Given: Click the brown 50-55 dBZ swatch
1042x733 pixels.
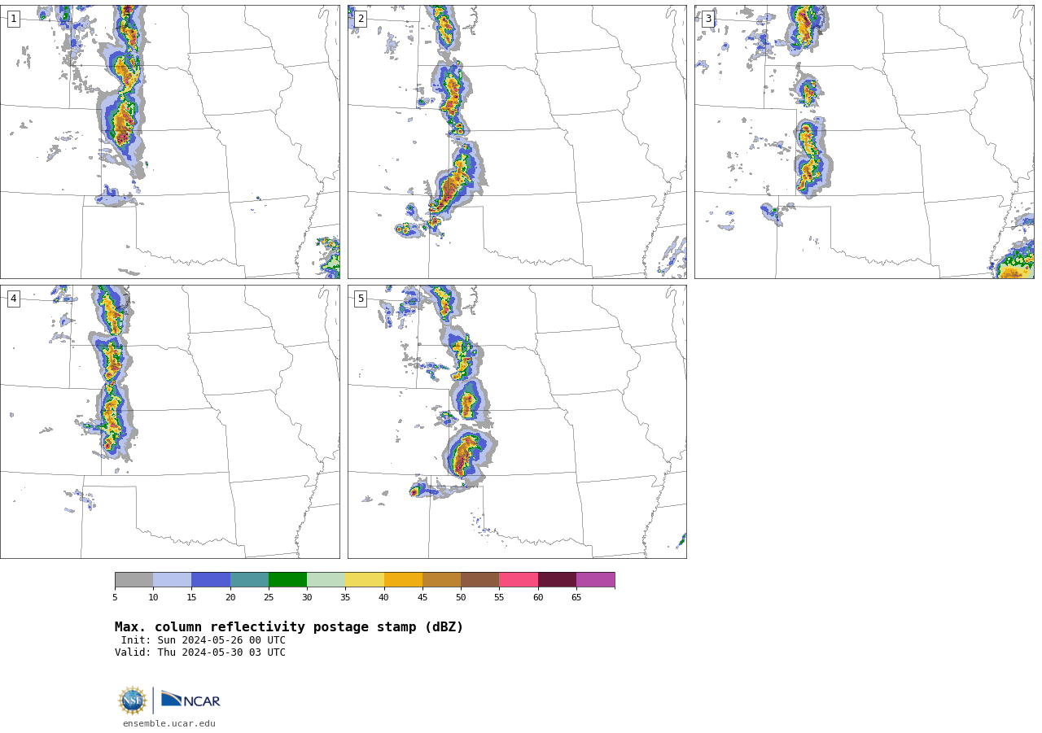Looking at the screenshot, I should tap(480, 579).
